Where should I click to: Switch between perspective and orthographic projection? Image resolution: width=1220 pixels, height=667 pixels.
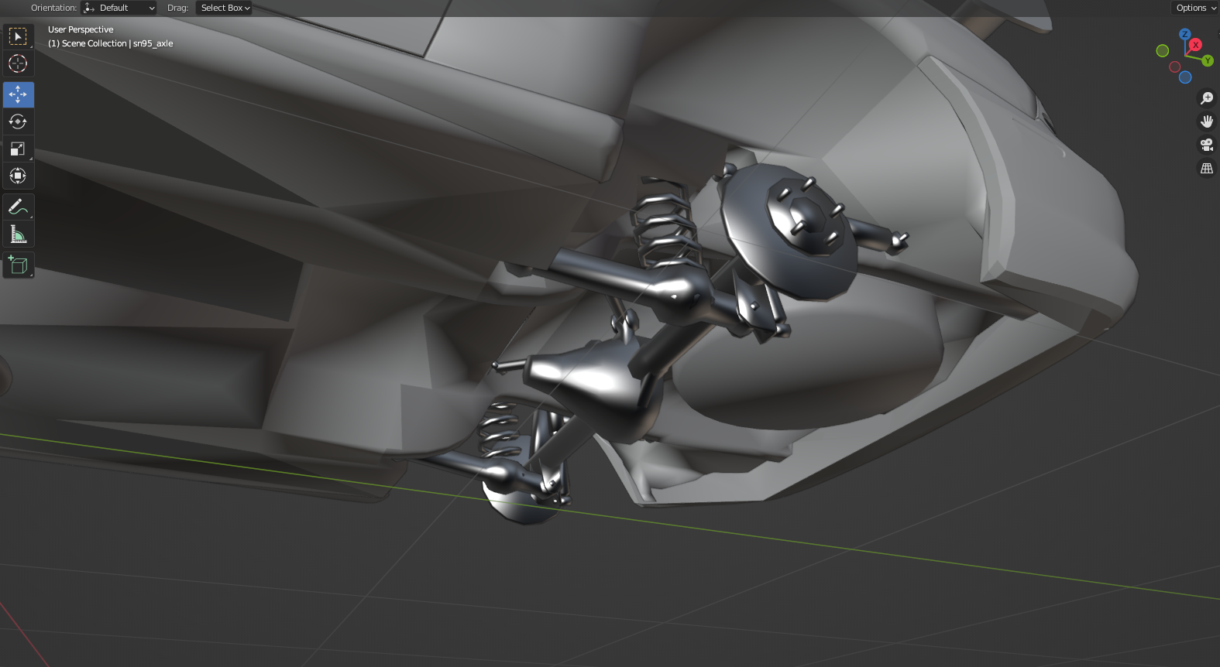coord(1207,168)
